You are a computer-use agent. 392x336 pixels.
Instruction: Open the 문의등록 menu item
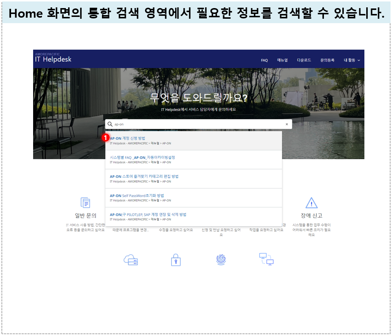coord(327,60)
